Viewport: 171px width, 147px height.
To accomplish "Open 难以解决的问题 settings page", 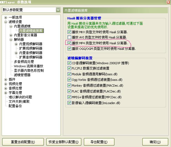I will [x=20, y=97].
